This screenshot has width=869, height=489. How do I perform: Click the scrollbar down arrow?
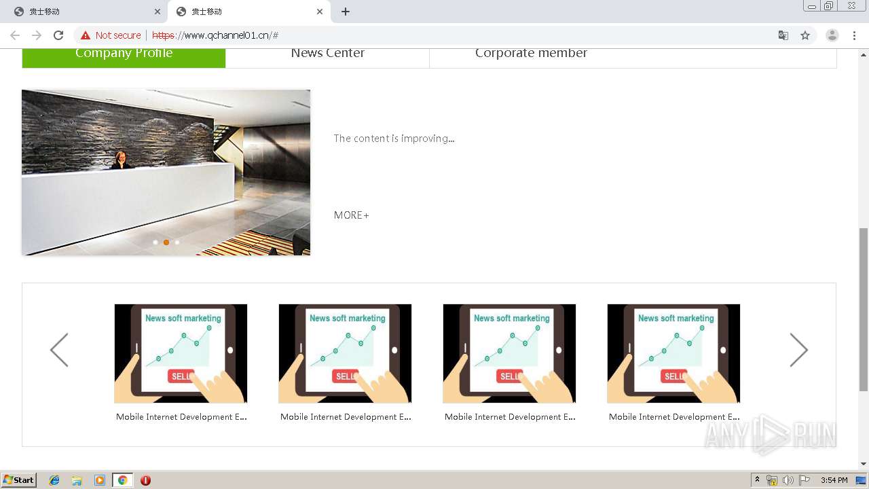[864, 464]
